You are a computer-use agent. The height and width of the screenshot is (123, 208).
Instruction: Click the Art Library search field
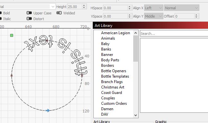174,34
